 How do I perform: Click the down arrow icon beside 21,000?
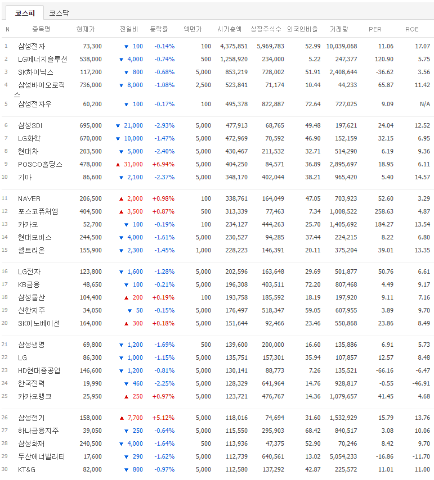click(x=118, y=126)
